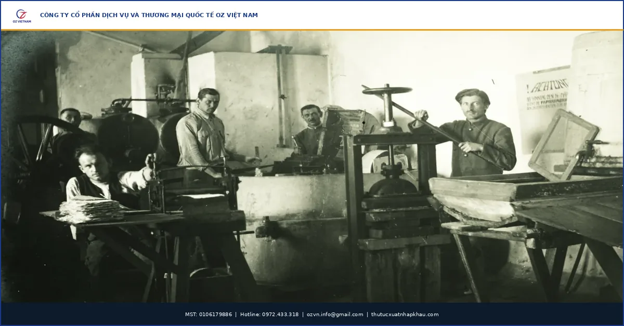The width and height of the screenshot is (624, 326).
Task: Click the vintage workshop photograph
Action: (312, 167)
